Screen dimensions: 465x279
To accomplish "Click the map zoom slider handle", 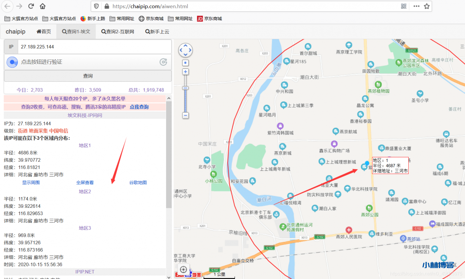I will [185, 88].
